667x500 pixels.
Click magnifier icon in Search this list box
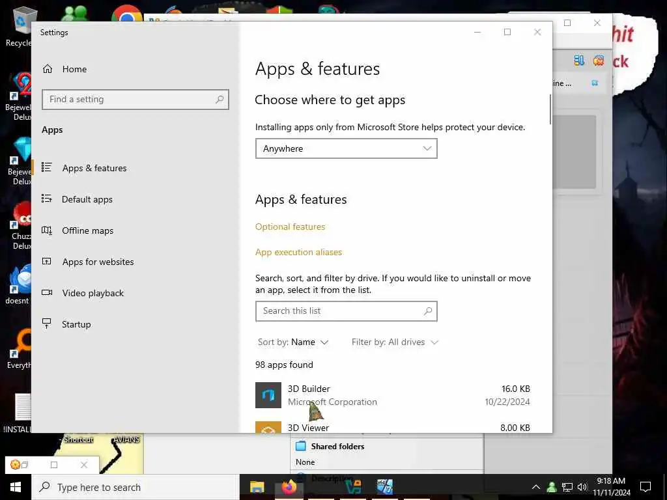[x=428, y=311]
